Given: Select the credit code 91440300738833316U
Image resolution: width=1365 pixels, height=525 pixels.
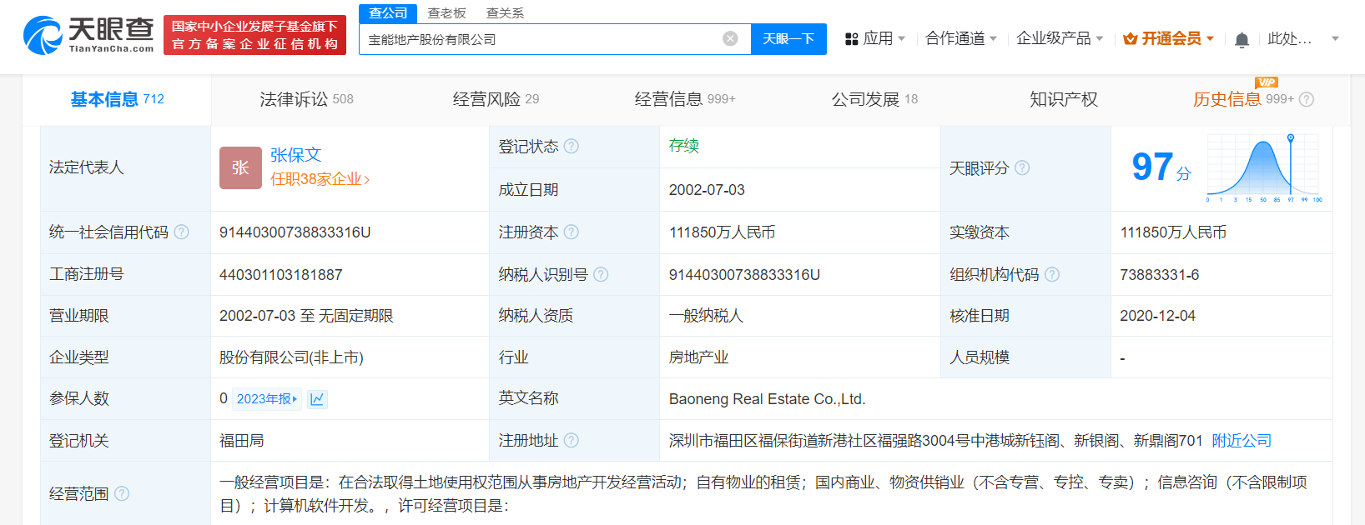Looking at the screenshot, I should [x=295, y=232].
